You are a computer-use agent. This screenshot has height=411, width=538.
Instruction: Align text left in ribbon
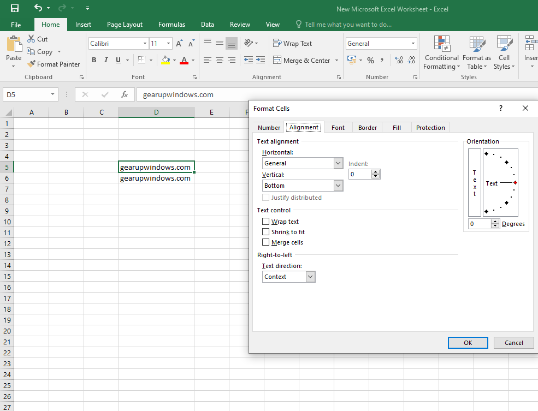click(207, 61)
